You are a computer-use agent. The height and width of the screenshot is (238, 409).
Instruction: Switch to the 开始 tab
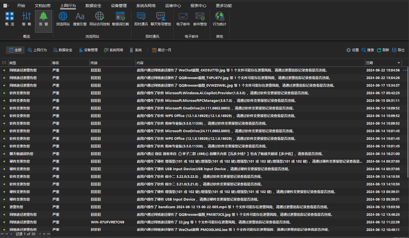coord(21,6)
